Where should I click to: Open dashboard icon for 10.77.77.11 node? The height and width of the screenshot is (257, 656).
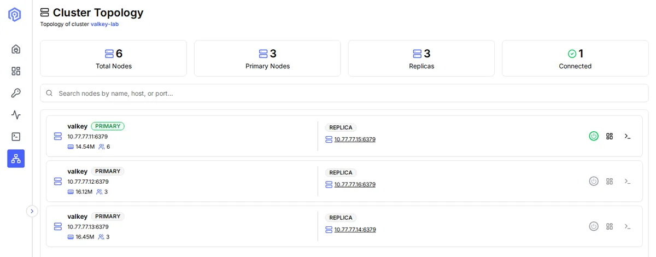[x=610, y=136]
